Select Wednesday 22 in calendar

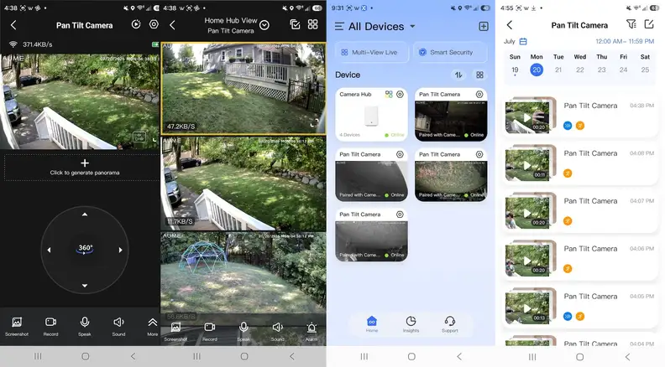[x=579, y=70]
